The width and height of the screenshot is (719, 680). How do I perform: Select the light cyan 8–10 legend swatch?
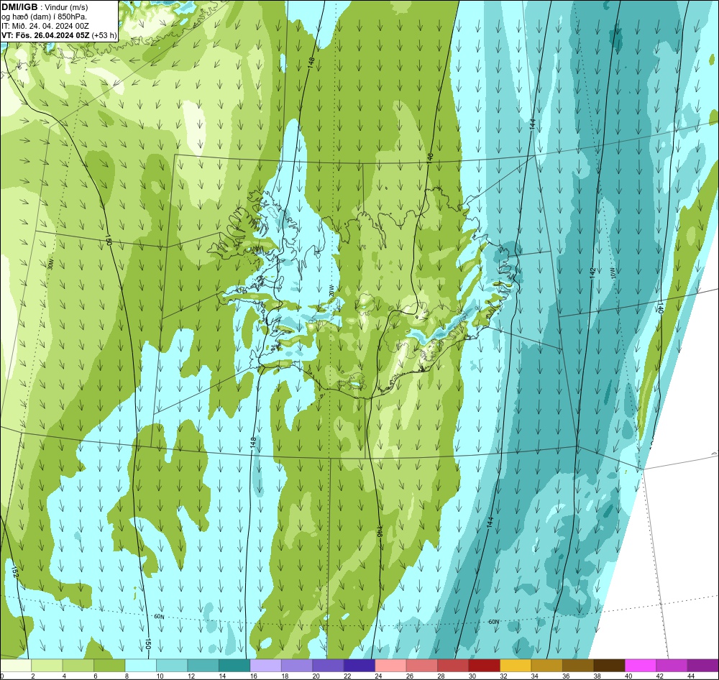coord(141,666)
